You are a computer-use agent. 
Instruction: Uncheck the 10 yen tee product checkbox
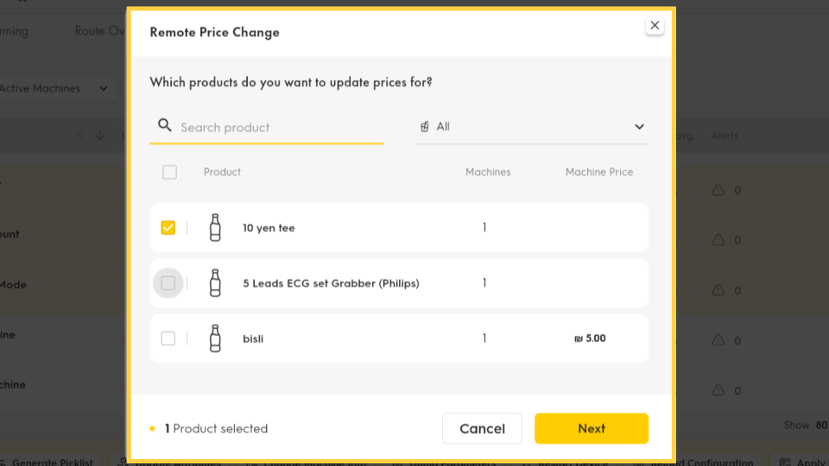pos(168,228)
